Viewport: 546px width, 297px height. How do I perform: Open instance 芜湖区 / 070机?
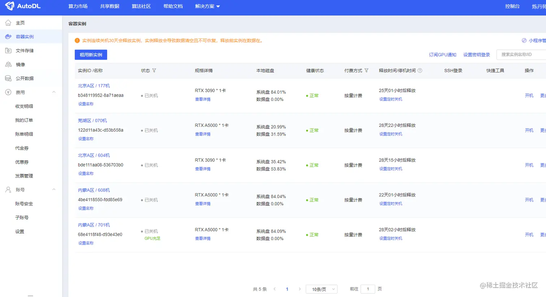point(92,120)
